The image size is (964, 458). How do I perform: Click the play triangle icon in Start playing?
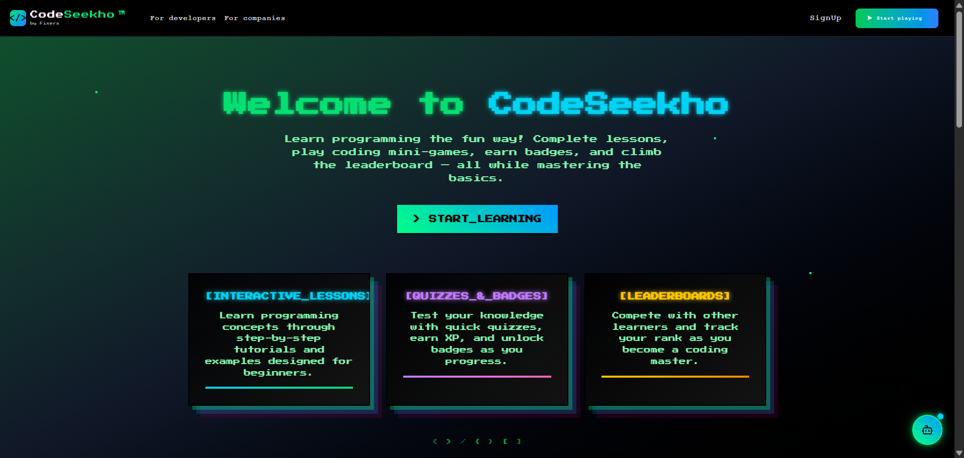click(x=870, y=18)
